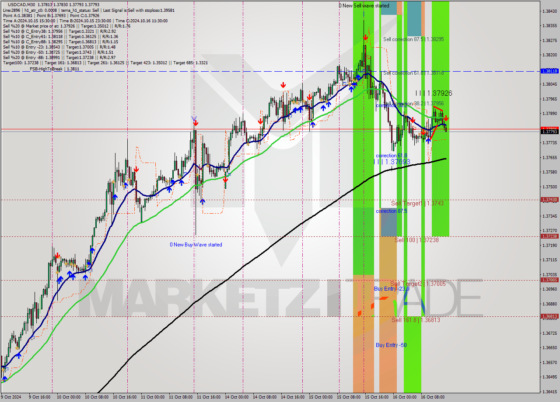Click the 1.38110 price tag on axis
This screenshot has height=402, width=560.
[x=549, y=71]
